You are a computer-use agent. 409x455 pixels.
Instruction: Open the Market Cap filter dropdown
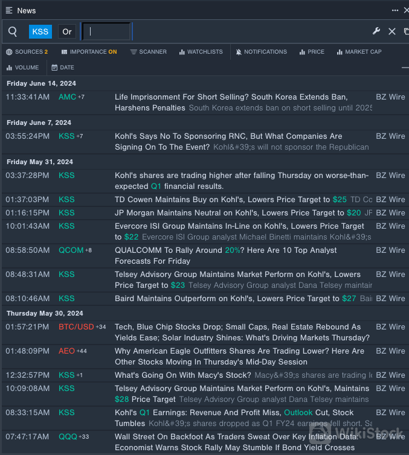pos(359,52)
